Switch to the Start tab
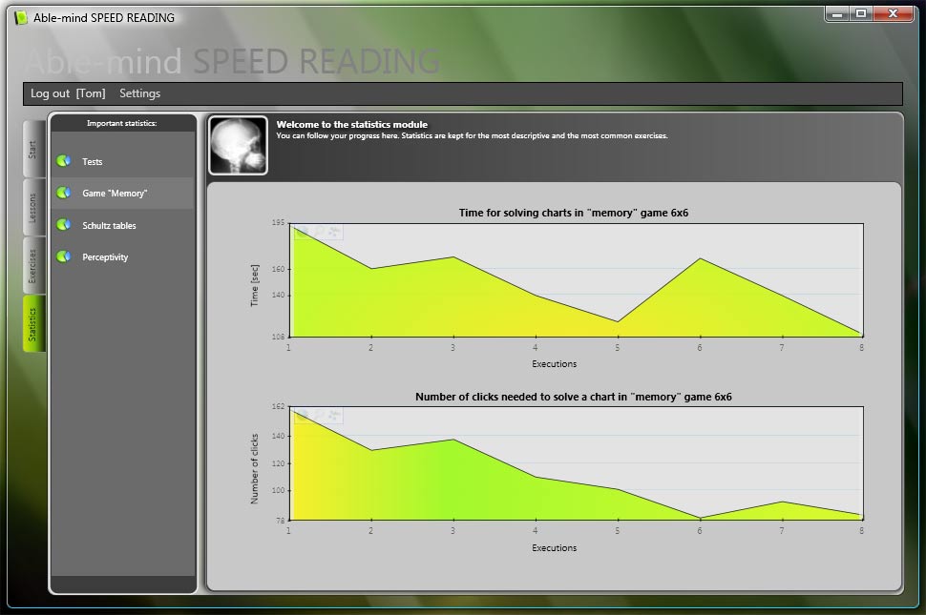 pos(33,149)
